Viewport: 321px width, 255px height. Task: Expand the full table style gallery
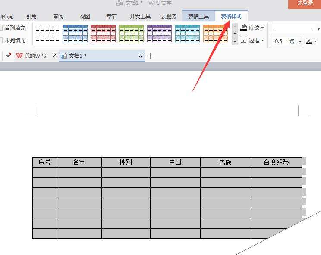click(x=235, y=41)
